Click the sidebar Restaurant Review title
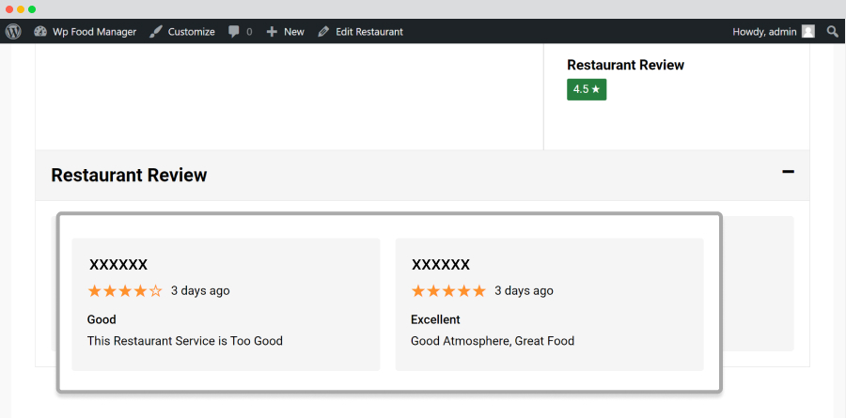Image resolution: width=846 pixels, height=418 pixels. coord(625,65)
